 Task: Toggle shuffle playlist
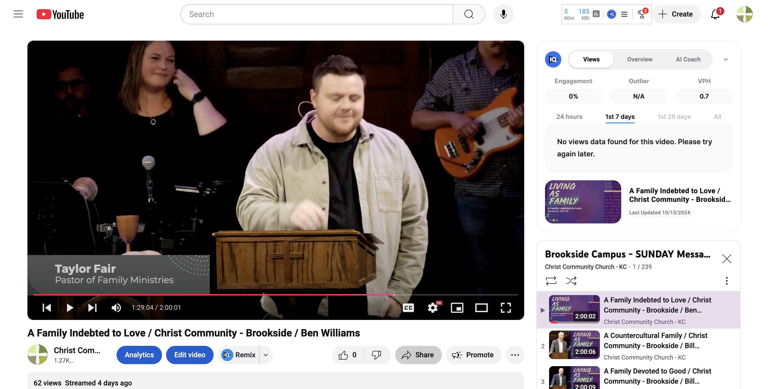(x=571, y=281)
